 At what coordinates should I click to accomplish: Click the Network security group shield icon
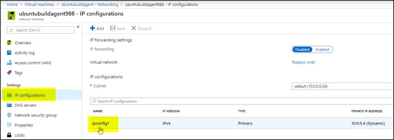[9, 115]
